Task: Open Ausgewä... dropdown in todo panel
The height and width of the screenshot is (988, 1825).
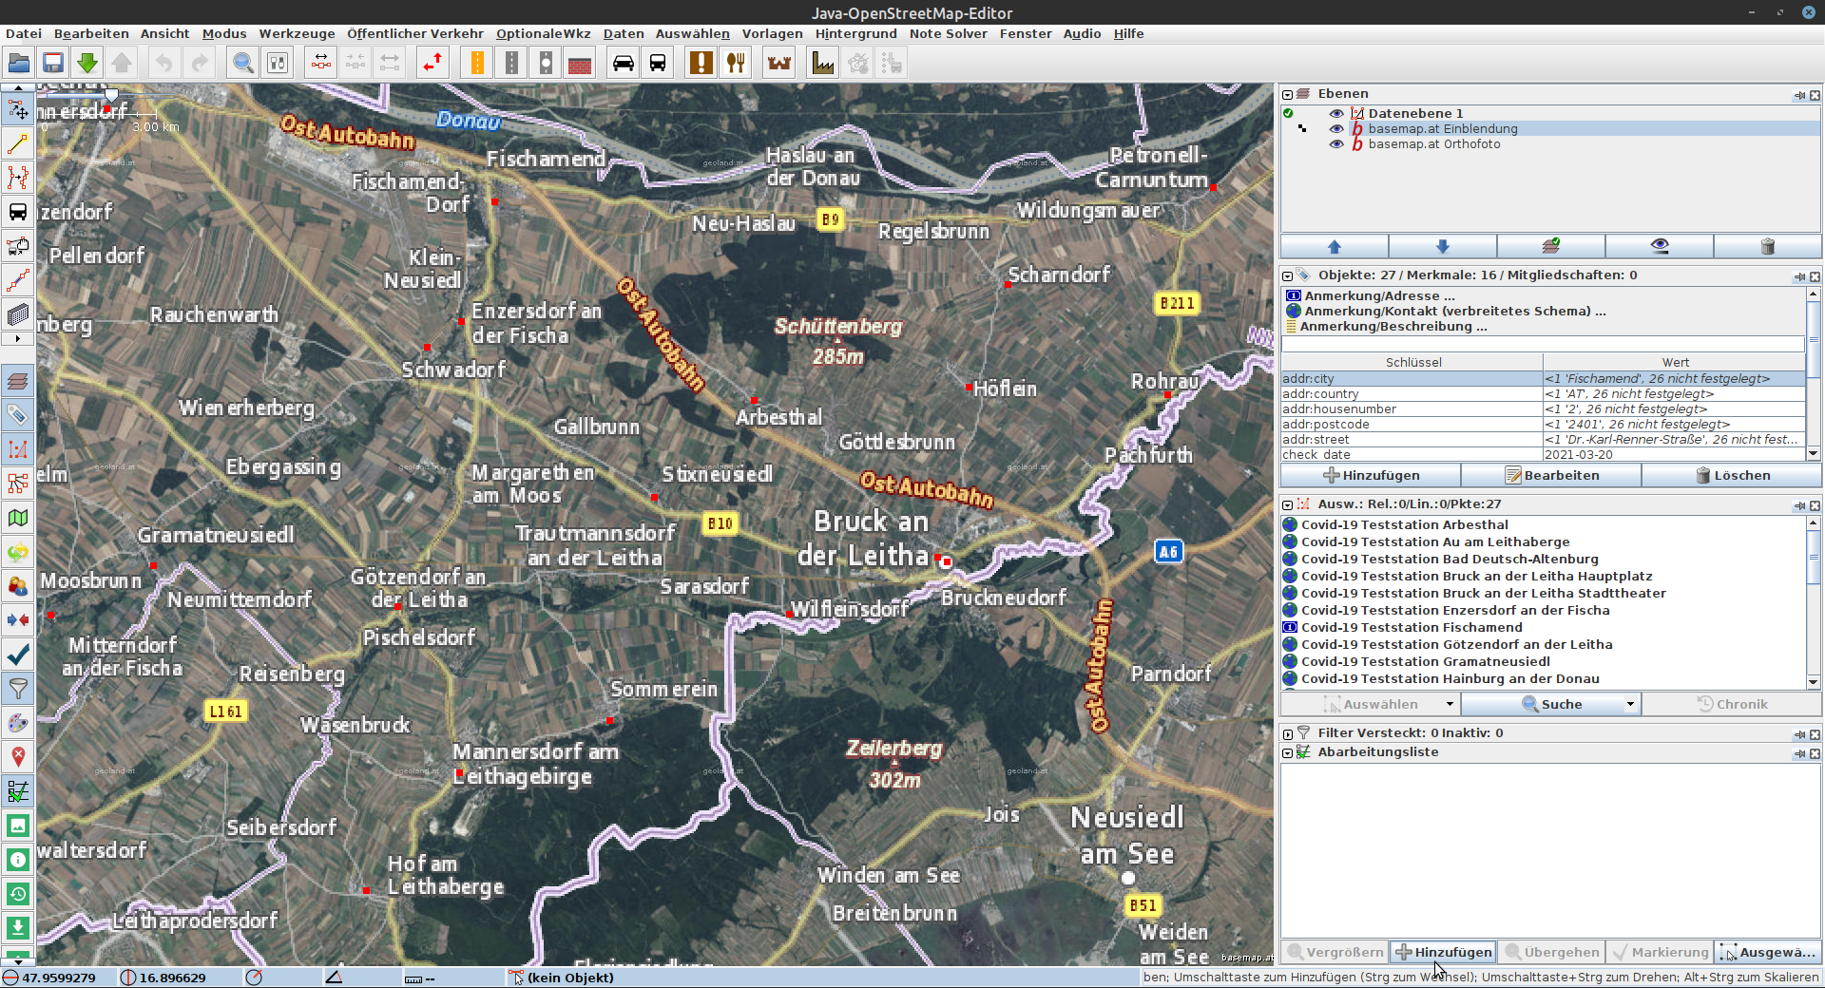Action: click(1768, 952)
